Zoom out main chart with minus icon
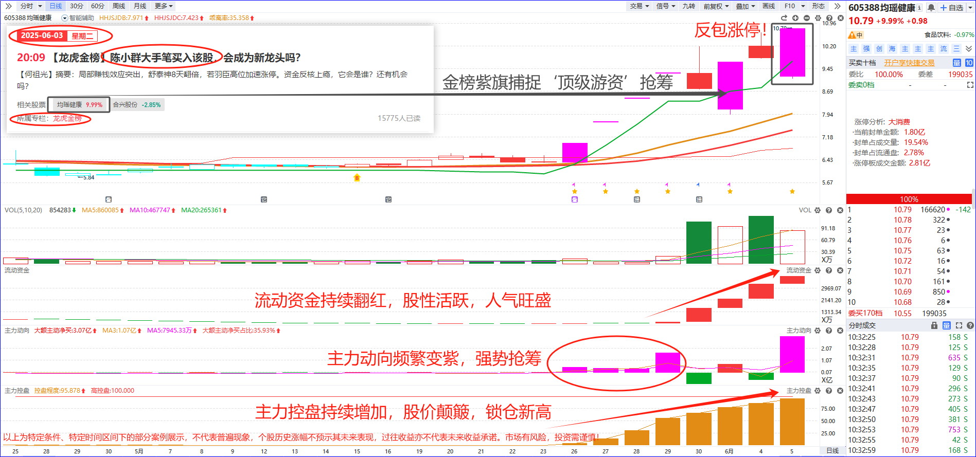This screenshot has width=976, height=457. click(x=807, y=18)
